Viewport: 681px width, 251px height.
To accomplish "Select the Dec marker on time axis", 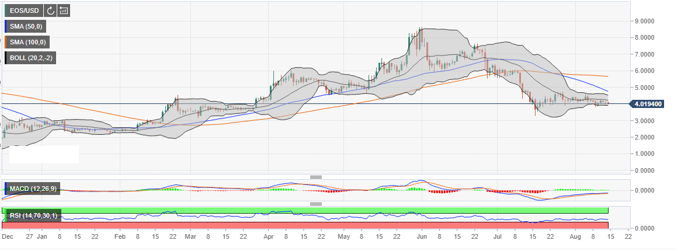I will (x=8, y=238).
